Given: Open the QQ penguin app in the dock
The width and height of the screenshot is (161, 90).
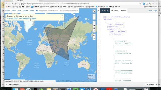Looking at the screenshot, I should [35, 89].
